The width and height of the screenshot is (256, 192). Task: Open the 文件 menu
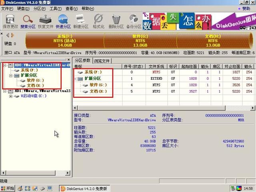point(7,9)
